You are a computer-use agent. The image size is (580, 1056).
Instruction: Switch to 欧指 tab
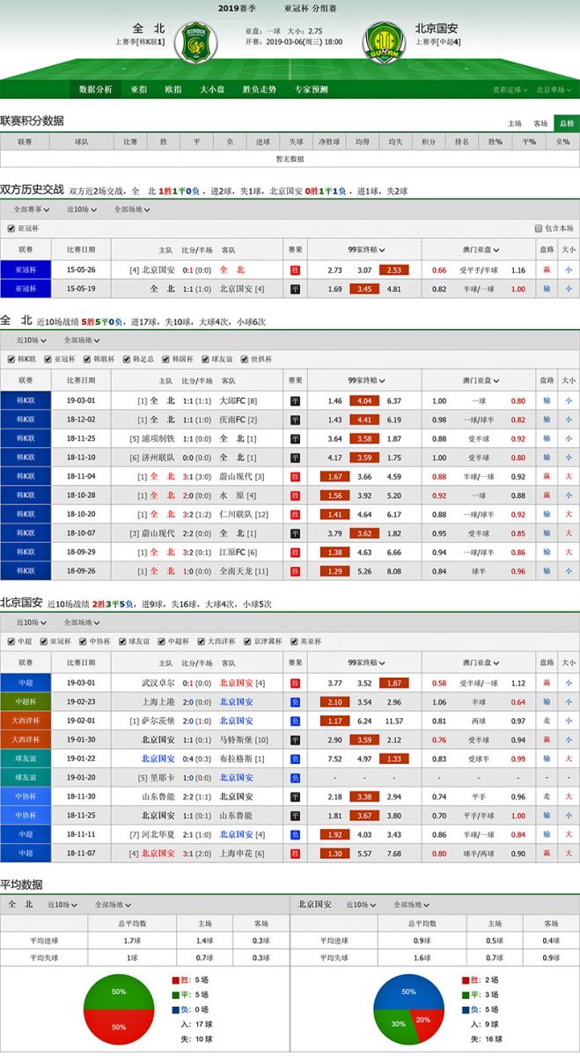click(x=173, y=89)
